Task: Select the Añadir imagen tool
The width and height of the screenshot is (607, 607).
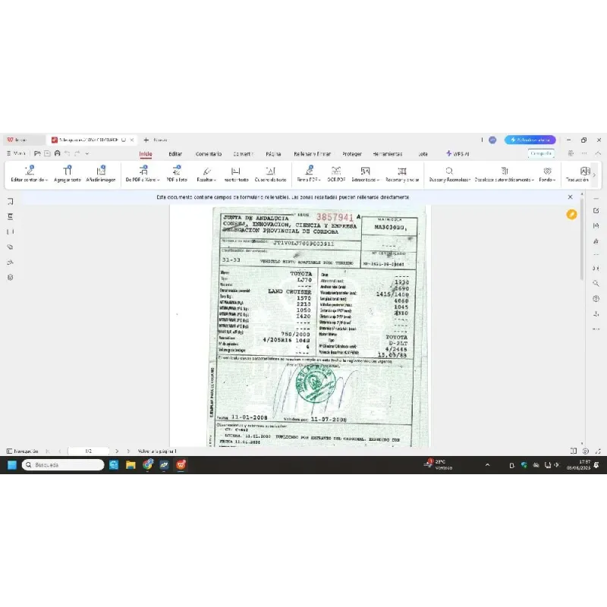Action: [100, 175]
